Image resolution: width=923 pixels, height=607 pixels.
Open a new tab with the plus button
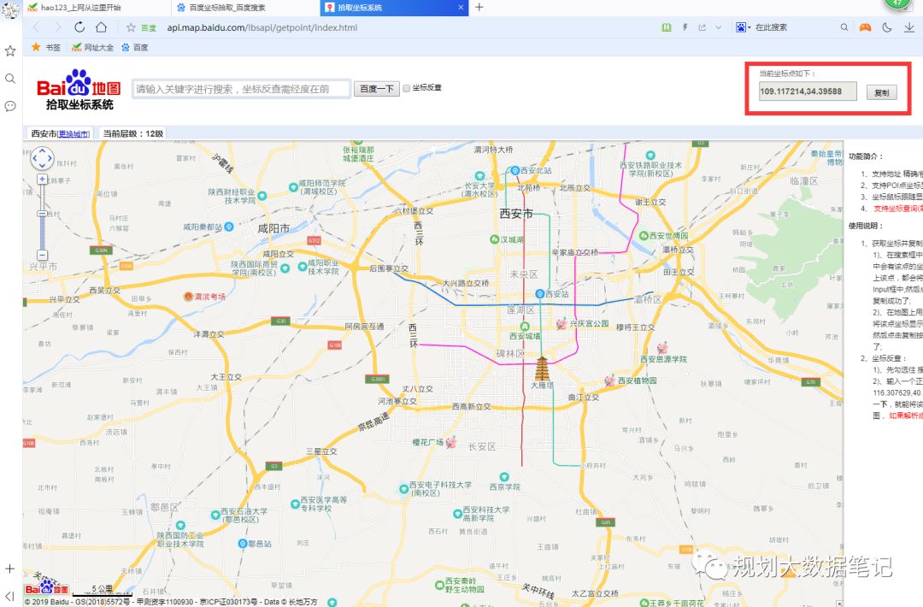[479, 7]
